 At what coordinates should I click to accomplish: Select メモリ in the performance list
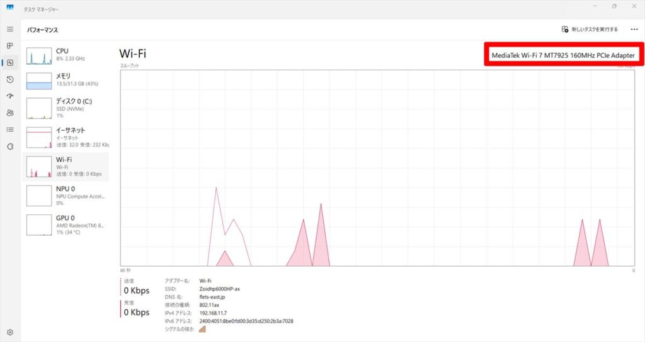66,80
